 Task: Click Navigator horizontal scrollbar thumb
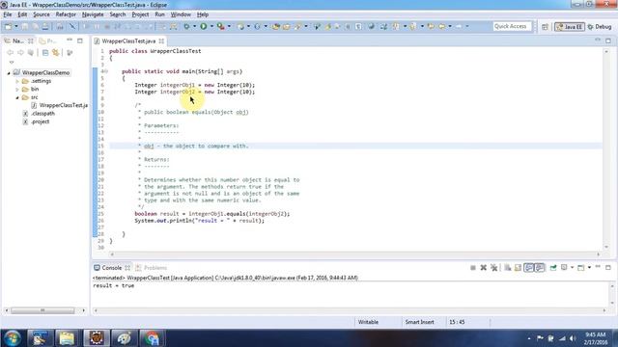point(42,310)
